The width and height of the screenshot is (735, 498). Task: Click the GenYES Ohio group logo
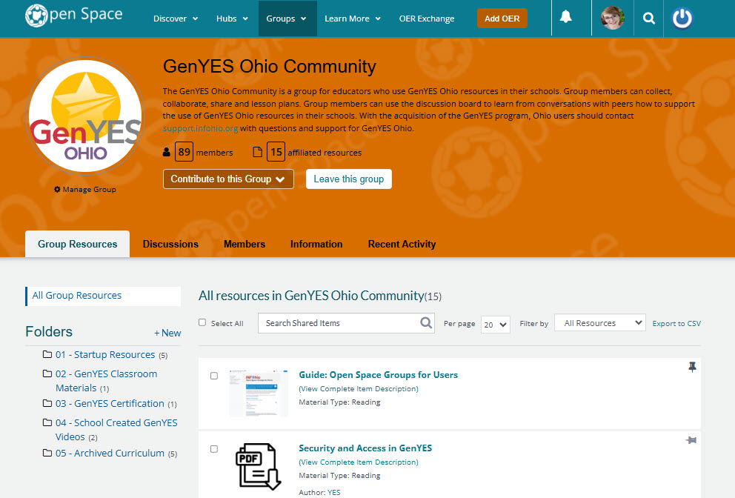(85, 116)
